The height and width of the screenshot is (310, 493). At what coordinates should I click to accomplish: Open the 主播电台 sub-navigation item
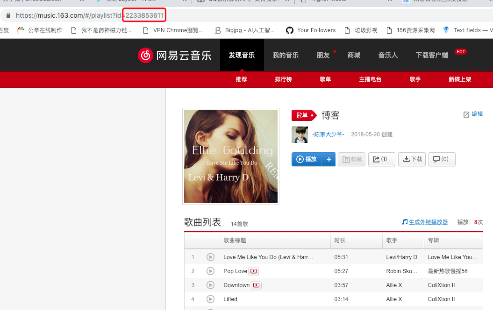(371, 79)
